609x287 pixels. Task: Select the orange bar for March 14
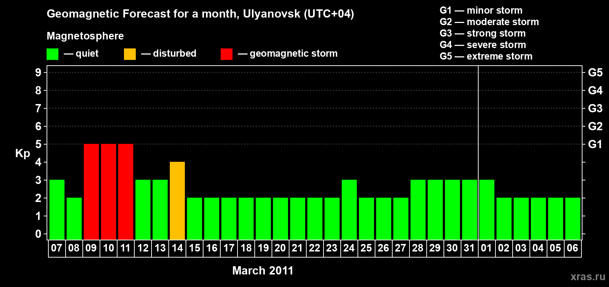coord(177,201)
